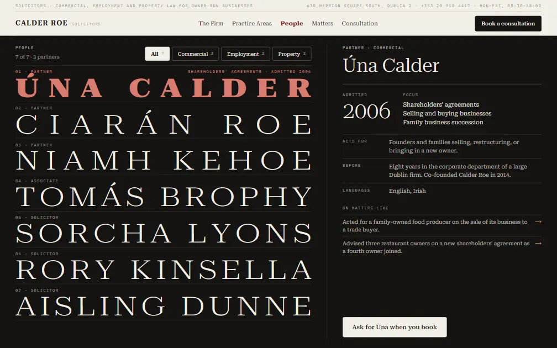
Task: Click the Merrion Square South address
Action: click(359, 6)
